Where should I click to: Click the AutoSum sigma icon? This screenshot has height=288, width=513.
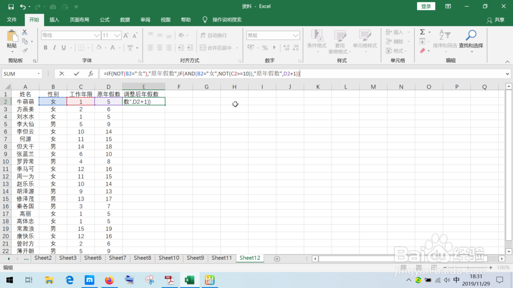[422, 32]
